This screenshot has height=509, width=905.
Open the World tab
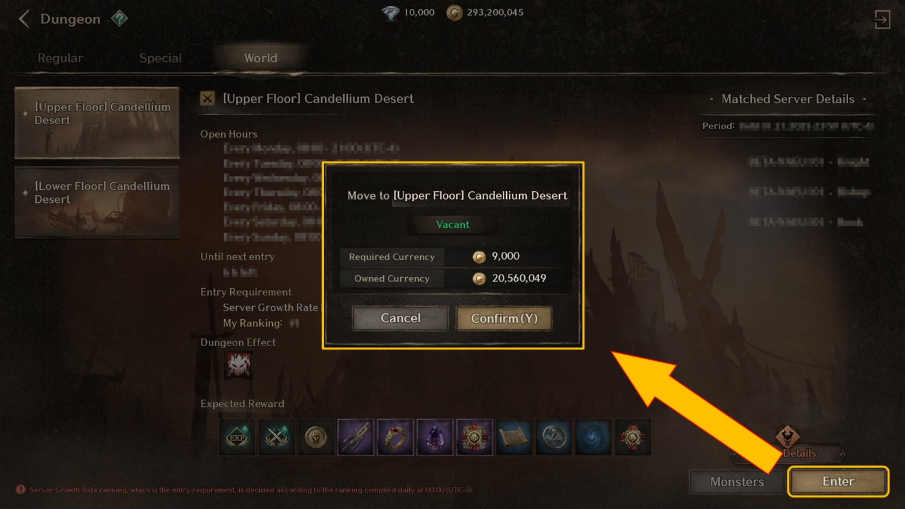[x=261, y=58]
